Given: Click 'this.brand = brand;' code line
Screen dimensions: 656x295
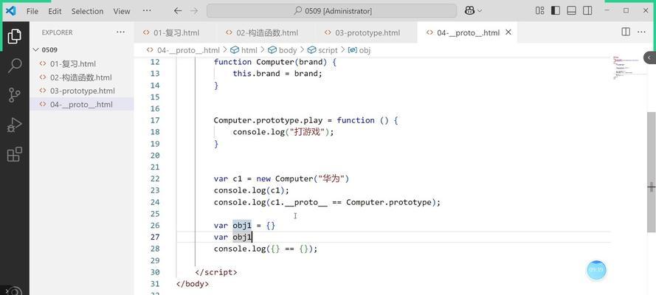Looking at the screenshot, I should coord(277,74).
